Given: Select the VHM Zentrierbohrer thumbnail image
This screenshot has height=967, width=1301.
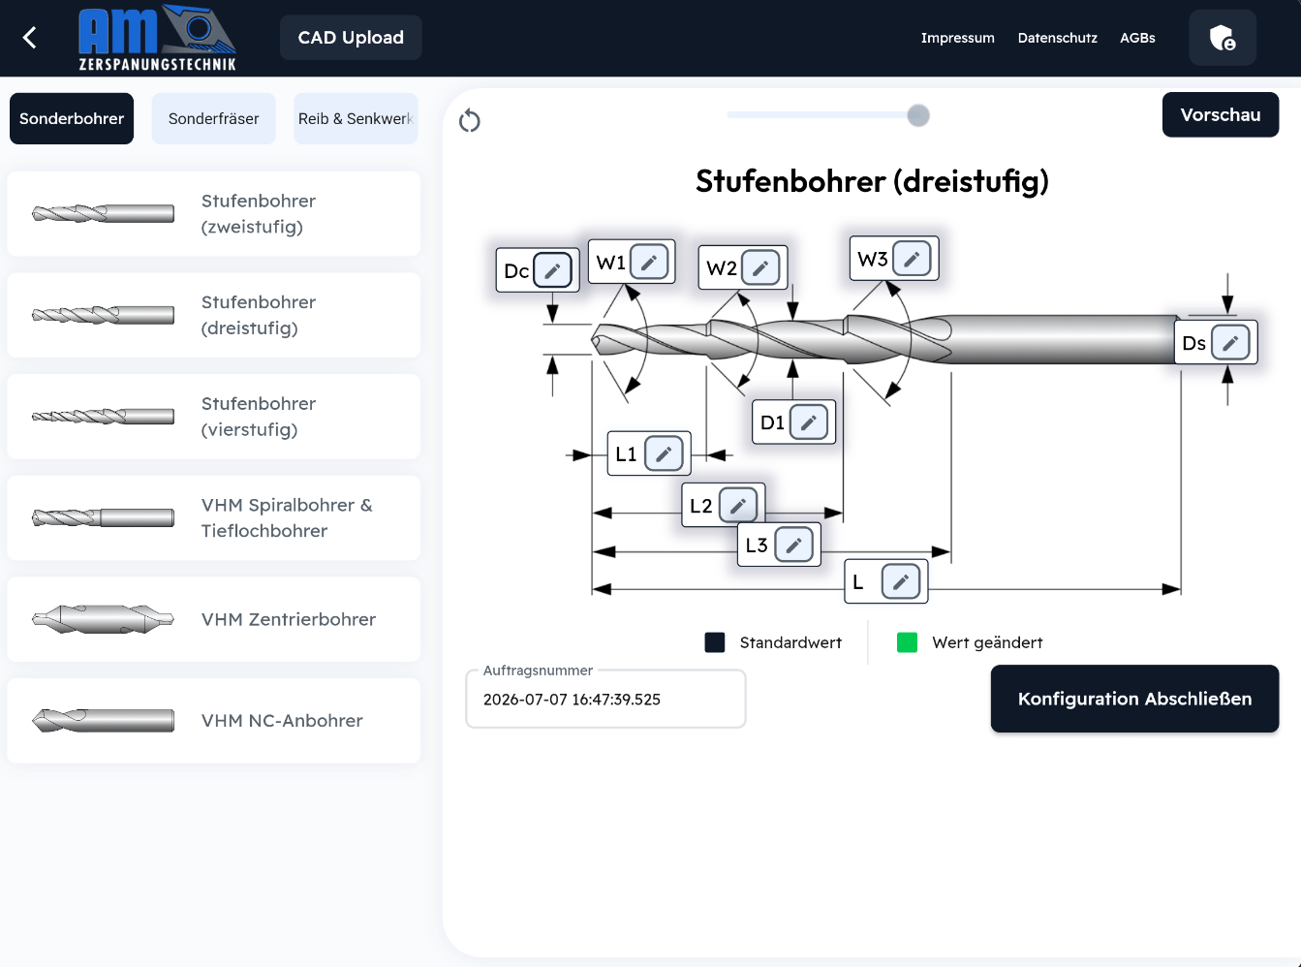Looking at the screenshot, I should pos(103,619).
